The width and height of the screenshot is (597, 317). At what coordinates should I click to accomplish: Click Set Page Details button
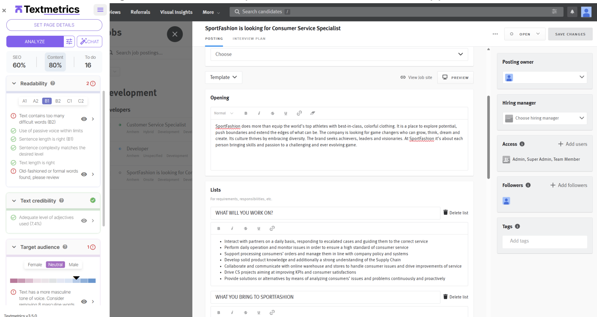coord(54,25)
